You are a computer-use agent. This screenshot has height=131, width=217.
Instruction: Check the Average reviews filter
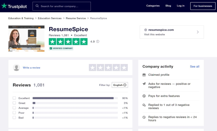click(x=14, y=108)
